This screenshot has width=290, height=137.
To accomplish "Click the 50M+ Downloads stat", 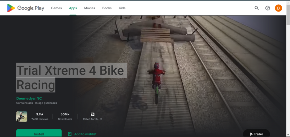I will 65,116.
